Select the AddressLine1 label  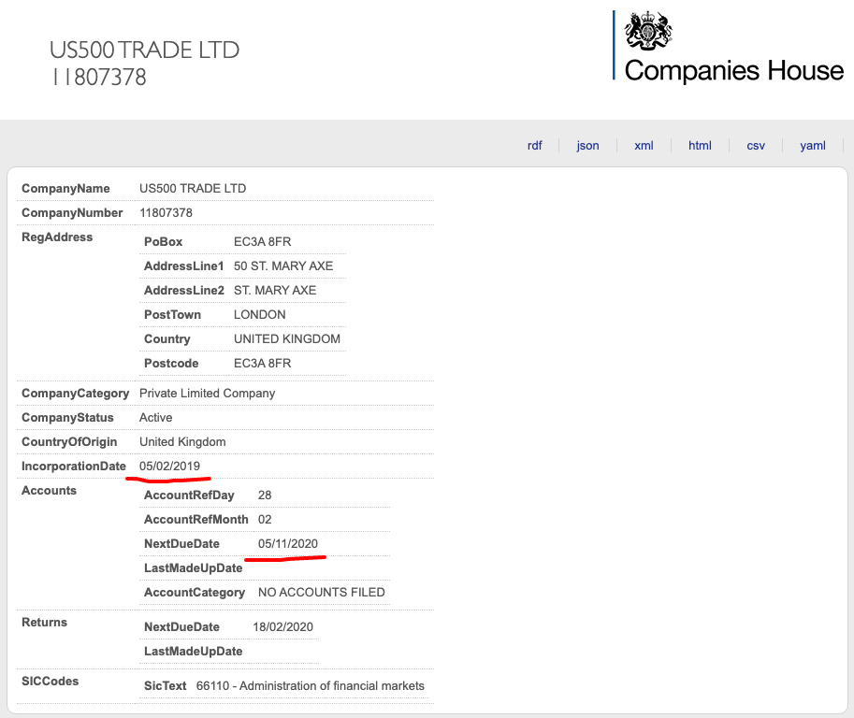(183, 266)
